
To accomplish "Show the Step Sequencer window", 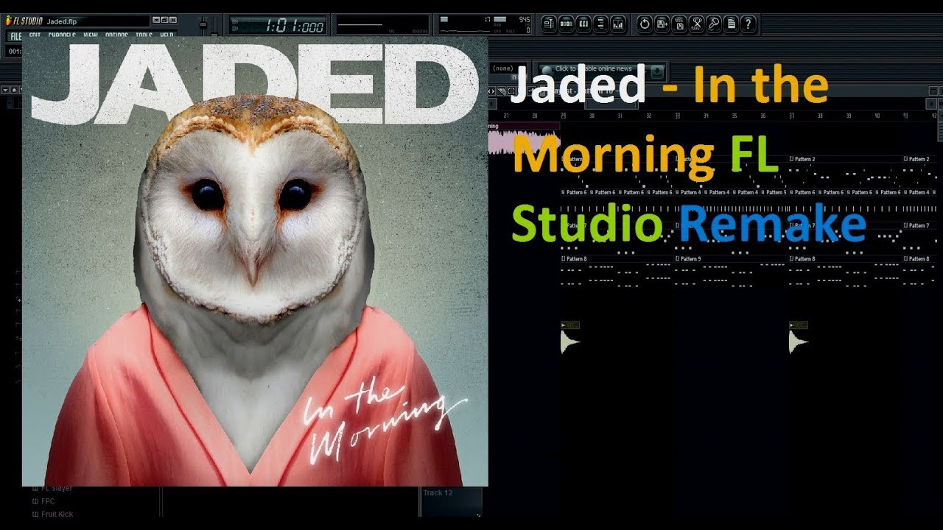I will [x=567, y=24].
